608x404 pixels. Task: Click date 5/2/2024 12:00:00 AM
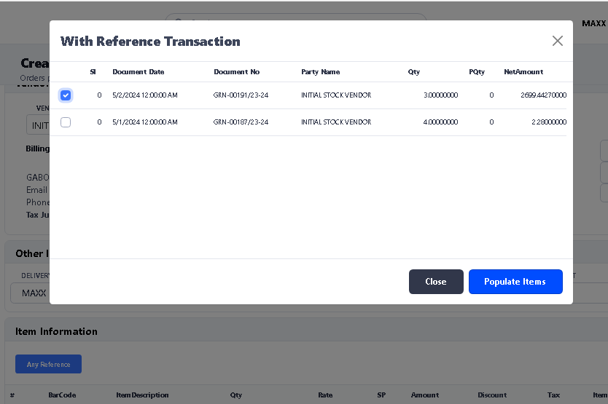[x=145, y=95]
